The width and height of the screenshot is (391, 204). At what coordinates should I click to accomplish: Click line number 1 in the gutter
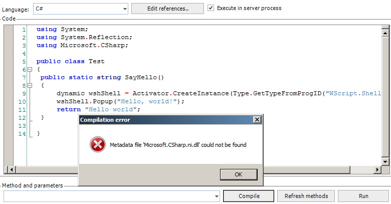(x=24, y=30)
